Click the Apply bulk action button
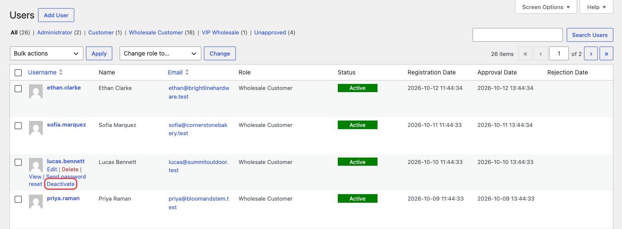 tap(99, 53)
